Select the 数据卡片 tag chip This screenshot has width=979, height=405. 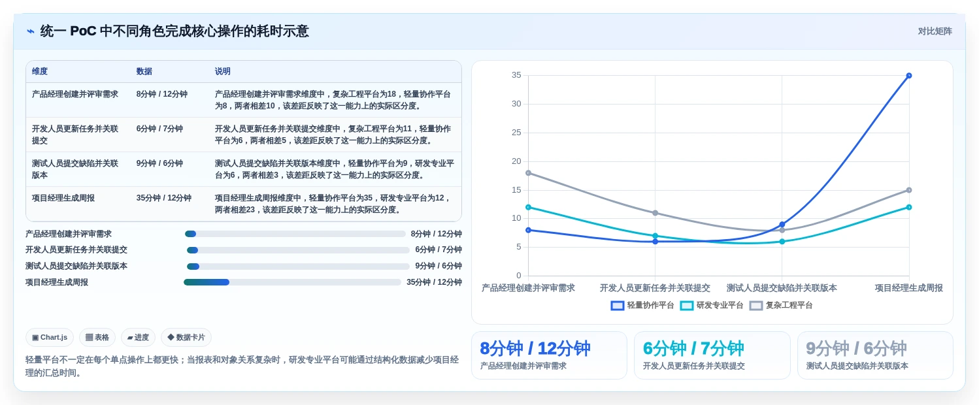(x=186, y=337)
